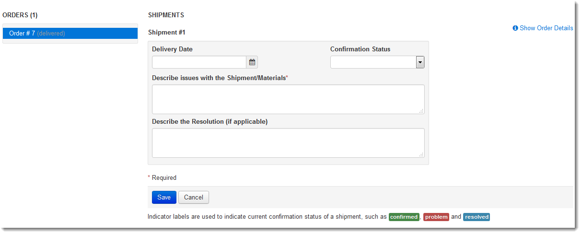This screenshot has width=582, height=235.
Task: Open the Show Order Details link
Action: pyautogui.click(x=546, y=28)
